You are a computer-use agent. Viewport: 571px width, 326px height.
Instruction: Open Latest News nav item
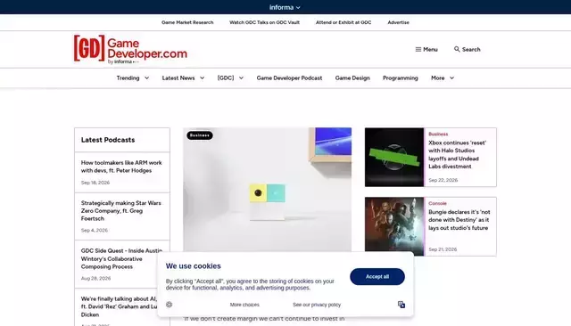178,77
